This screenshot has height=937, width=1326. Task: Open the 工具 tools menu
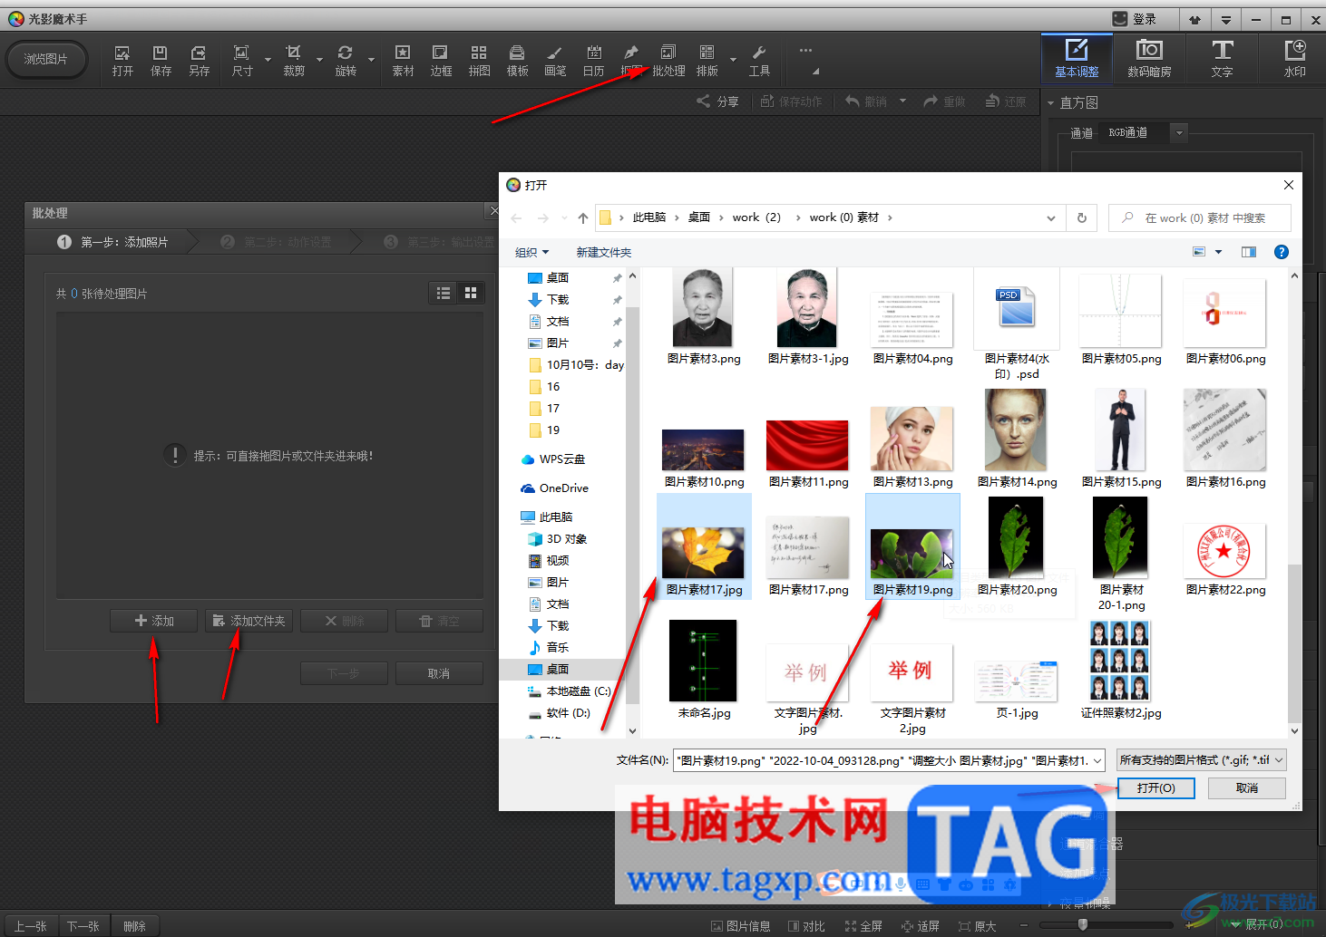[x=759, y=61]
